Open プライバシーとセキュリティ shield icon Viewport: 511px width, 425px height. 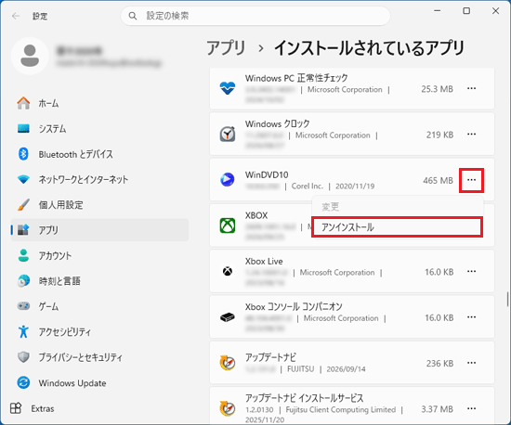23,357
